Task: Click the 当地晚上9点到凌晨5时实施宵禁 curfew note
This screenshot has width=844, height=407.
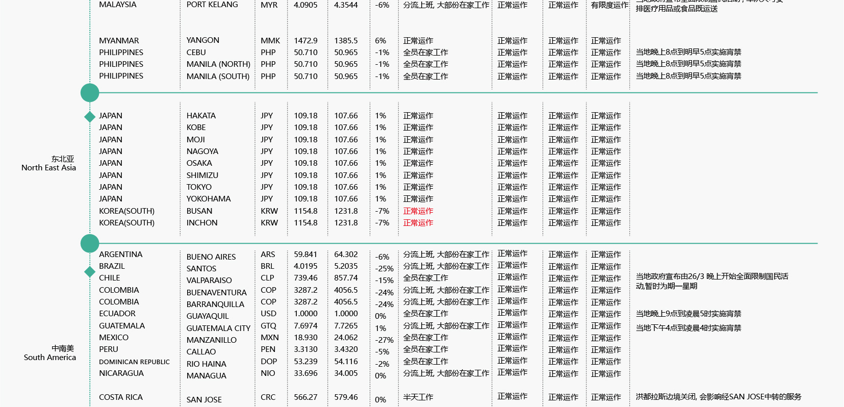Action: click(x=688, y=314)
